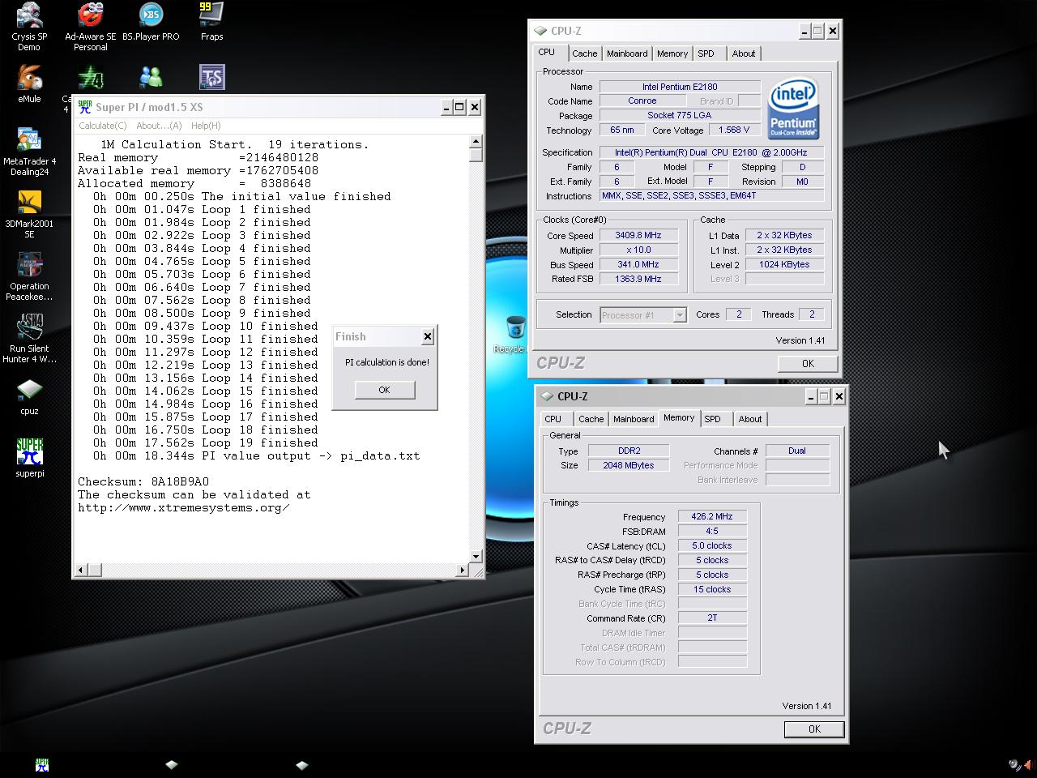Close the Finish dialog with X
This screenshot has height=778, width=1037.
428,336
